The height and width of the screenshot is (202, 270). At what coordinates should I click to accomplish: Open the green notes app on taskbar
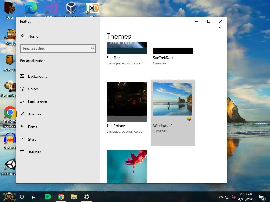48,197
